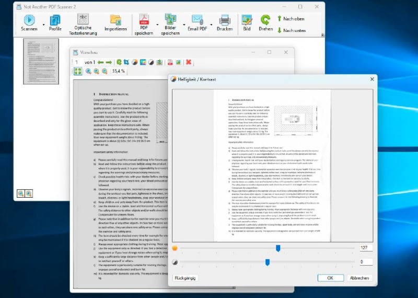Click Rückgängig to revert changes
The width and height of the screenshot is (418, 298).
tap(185, 278)
